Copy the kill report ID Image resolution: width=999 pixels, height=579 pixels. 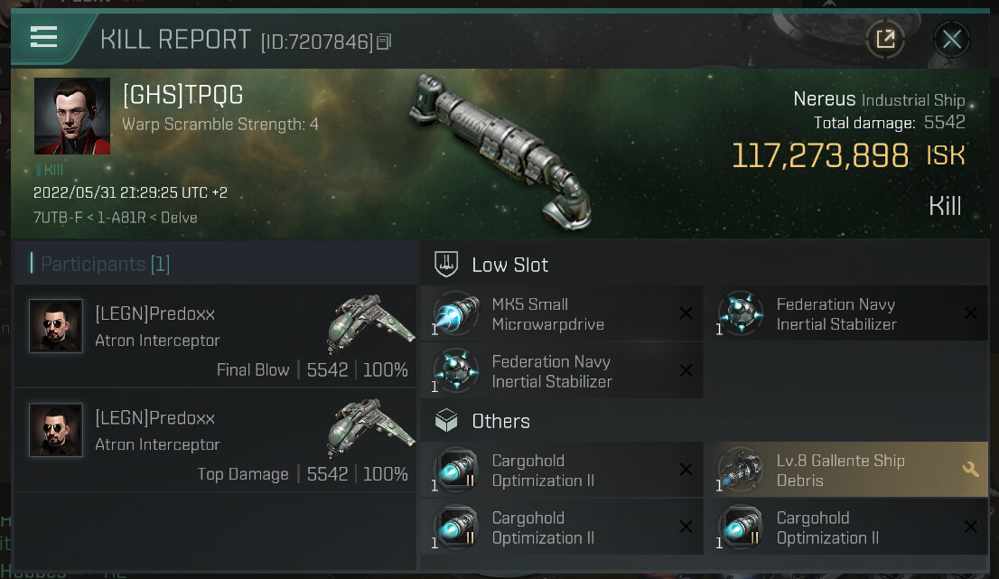pos(385,42)
